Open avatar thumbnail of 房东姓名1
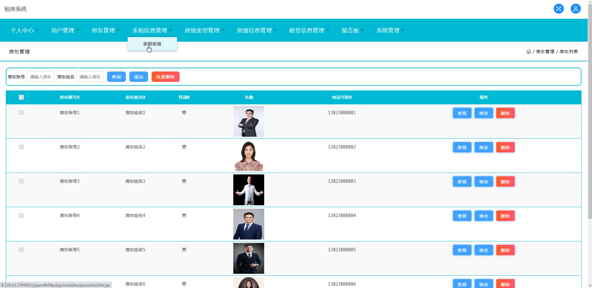Viewport: 592px width, 288px height. [x=249, y=121]
